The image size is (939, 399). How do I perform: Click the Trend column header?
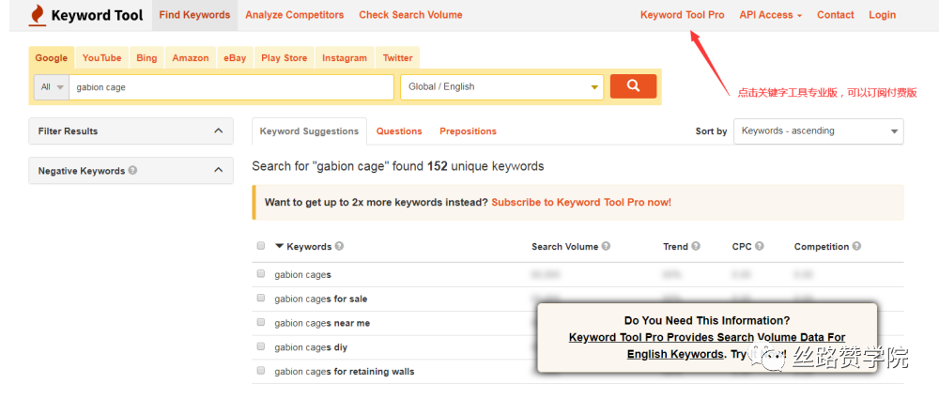675,246
